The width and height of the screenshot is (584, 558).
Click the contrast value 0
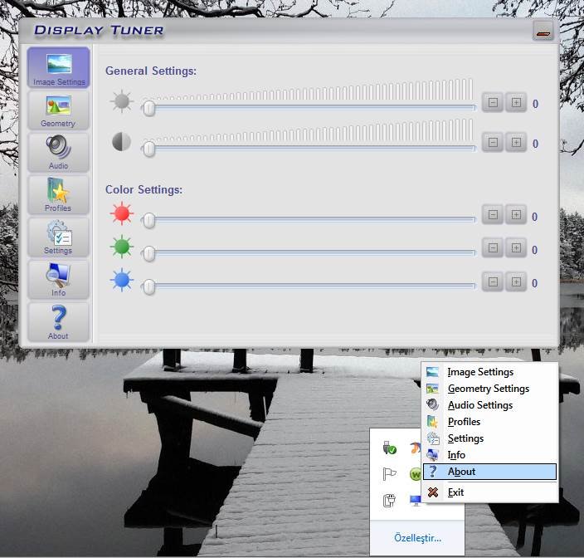(535, 144)
